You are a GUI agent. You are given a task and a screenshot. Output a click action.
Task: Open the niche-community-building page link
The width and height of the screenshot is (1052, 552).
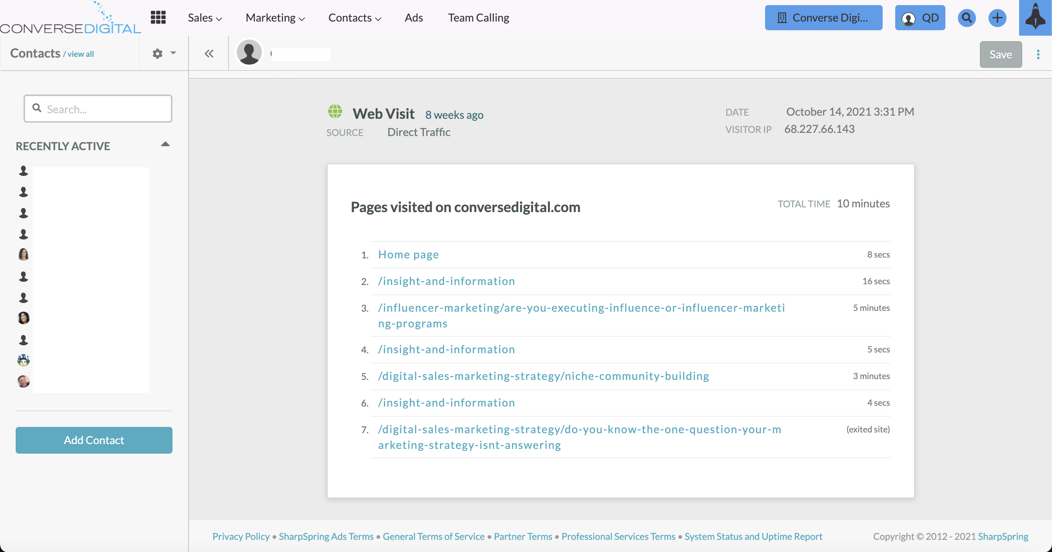(543, 376)
